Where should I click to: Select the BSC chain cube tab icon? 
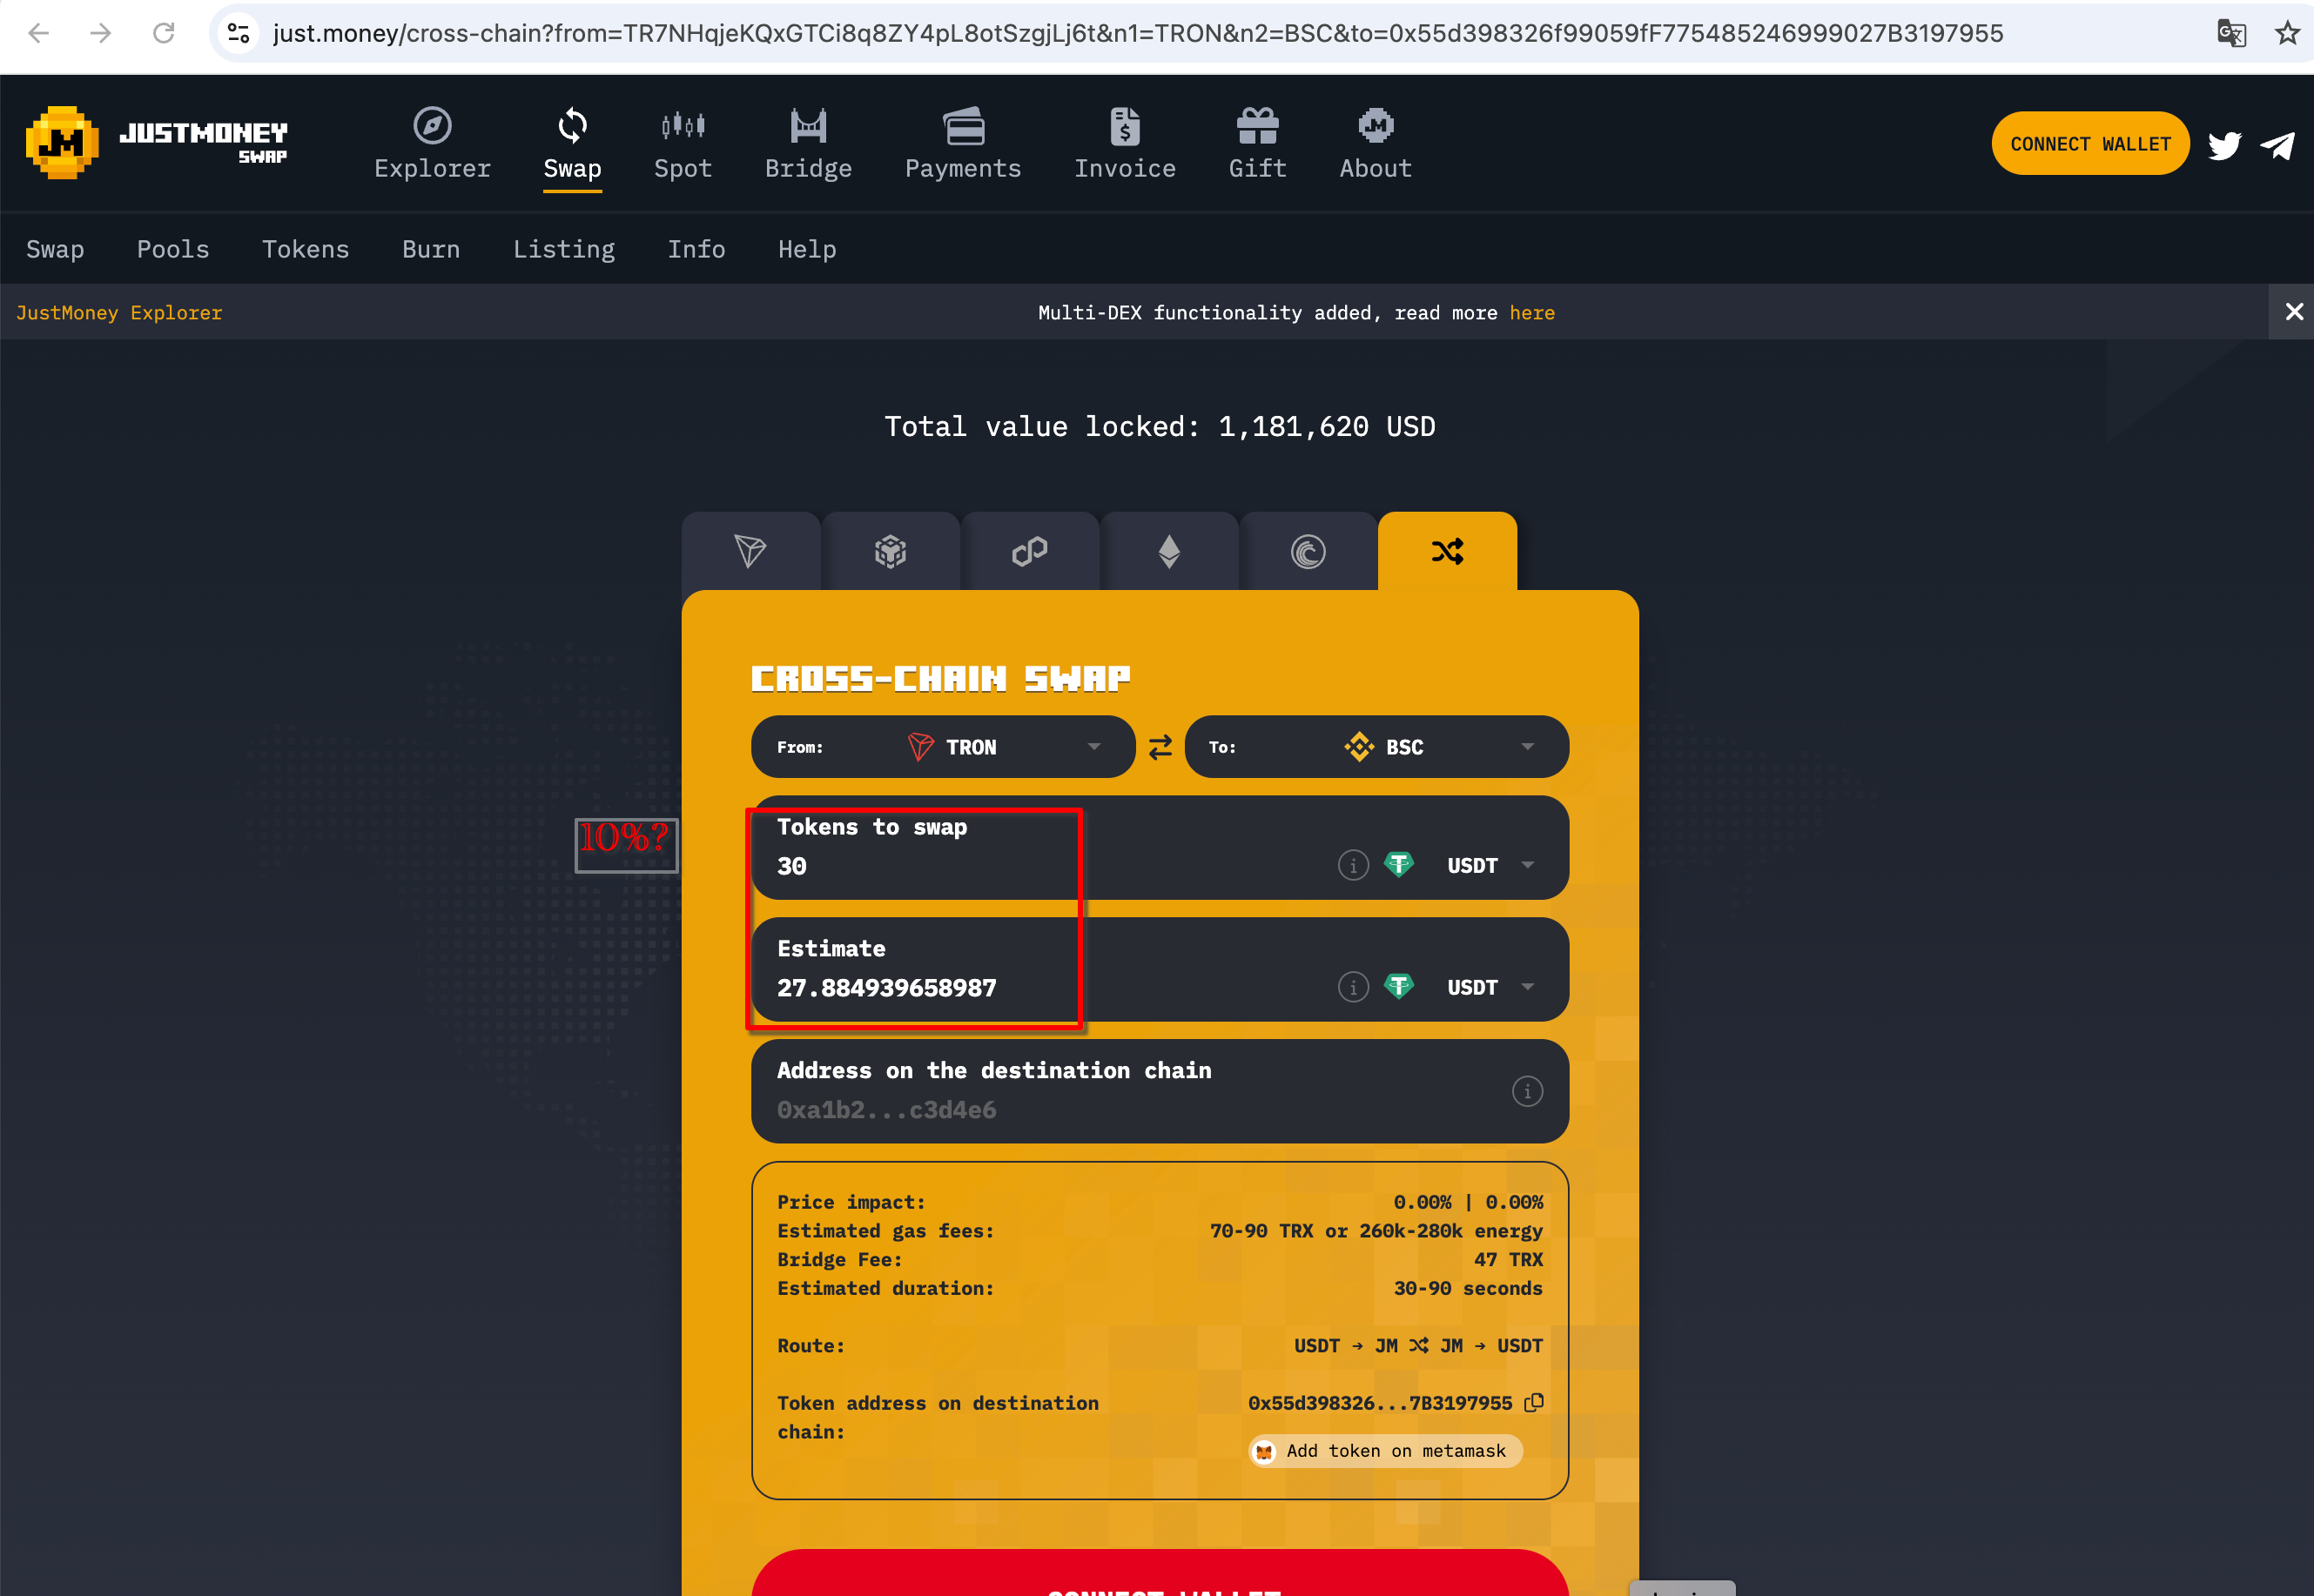coord(890,551)
